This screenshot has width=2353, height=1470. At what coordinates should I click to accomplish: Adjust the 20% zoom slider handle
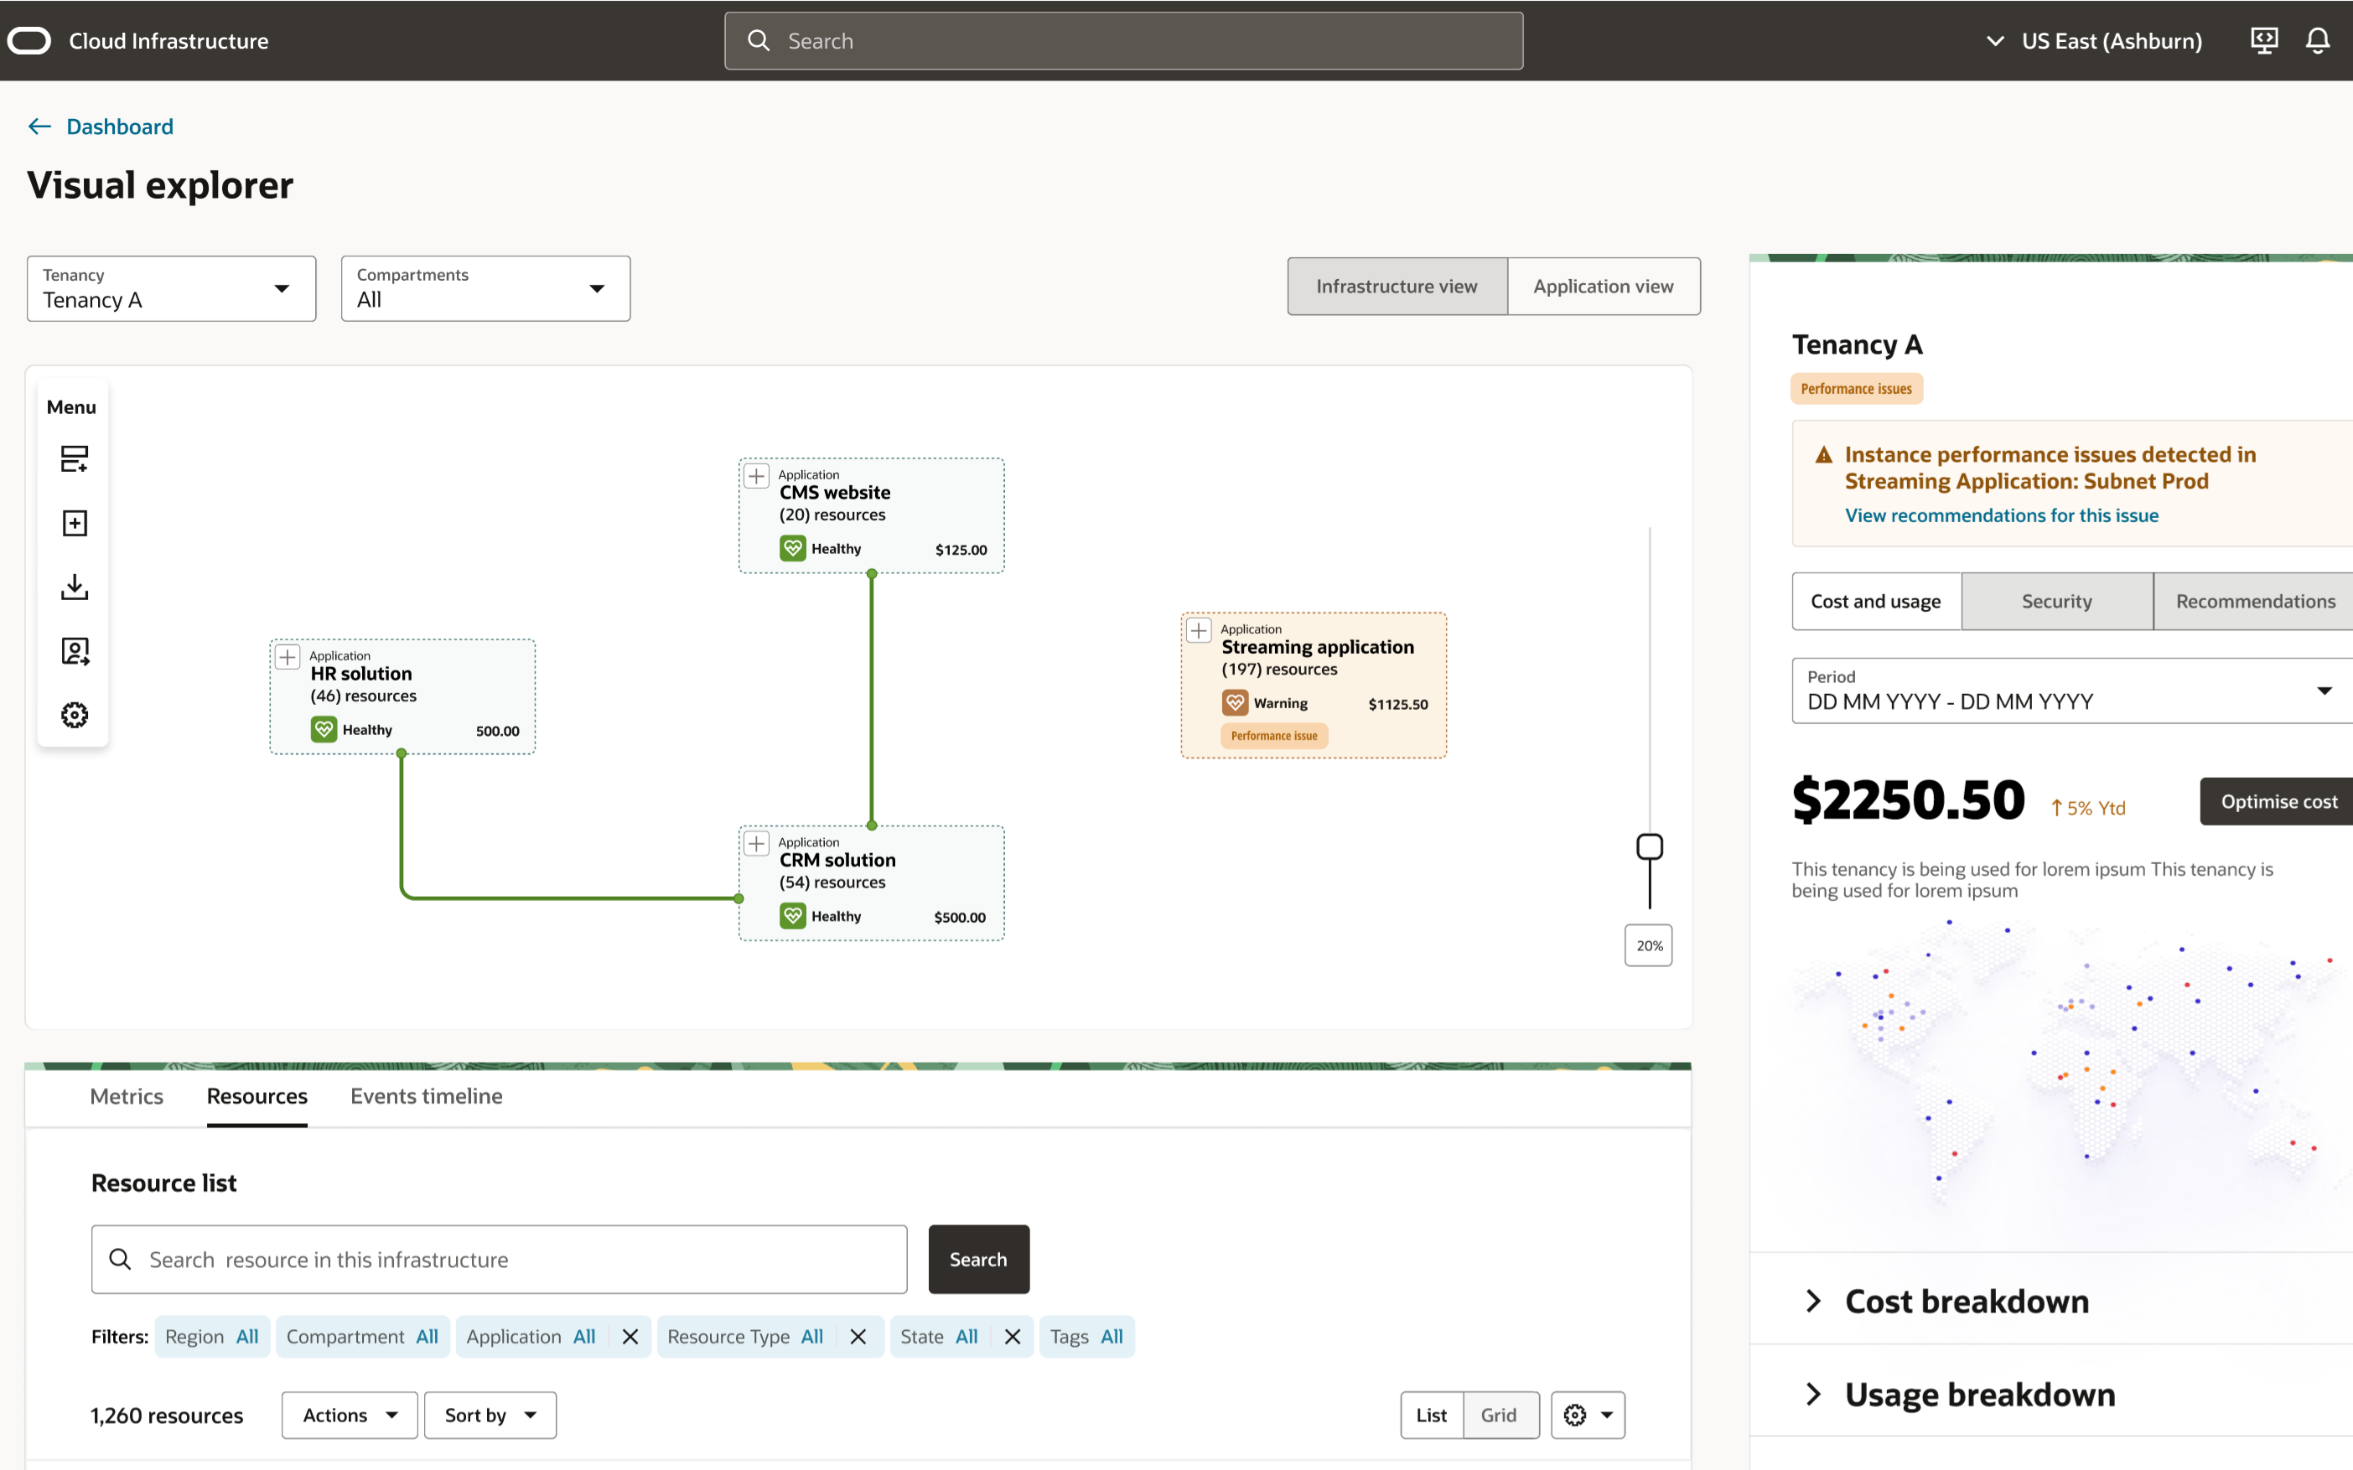[x=1648, y=846]
